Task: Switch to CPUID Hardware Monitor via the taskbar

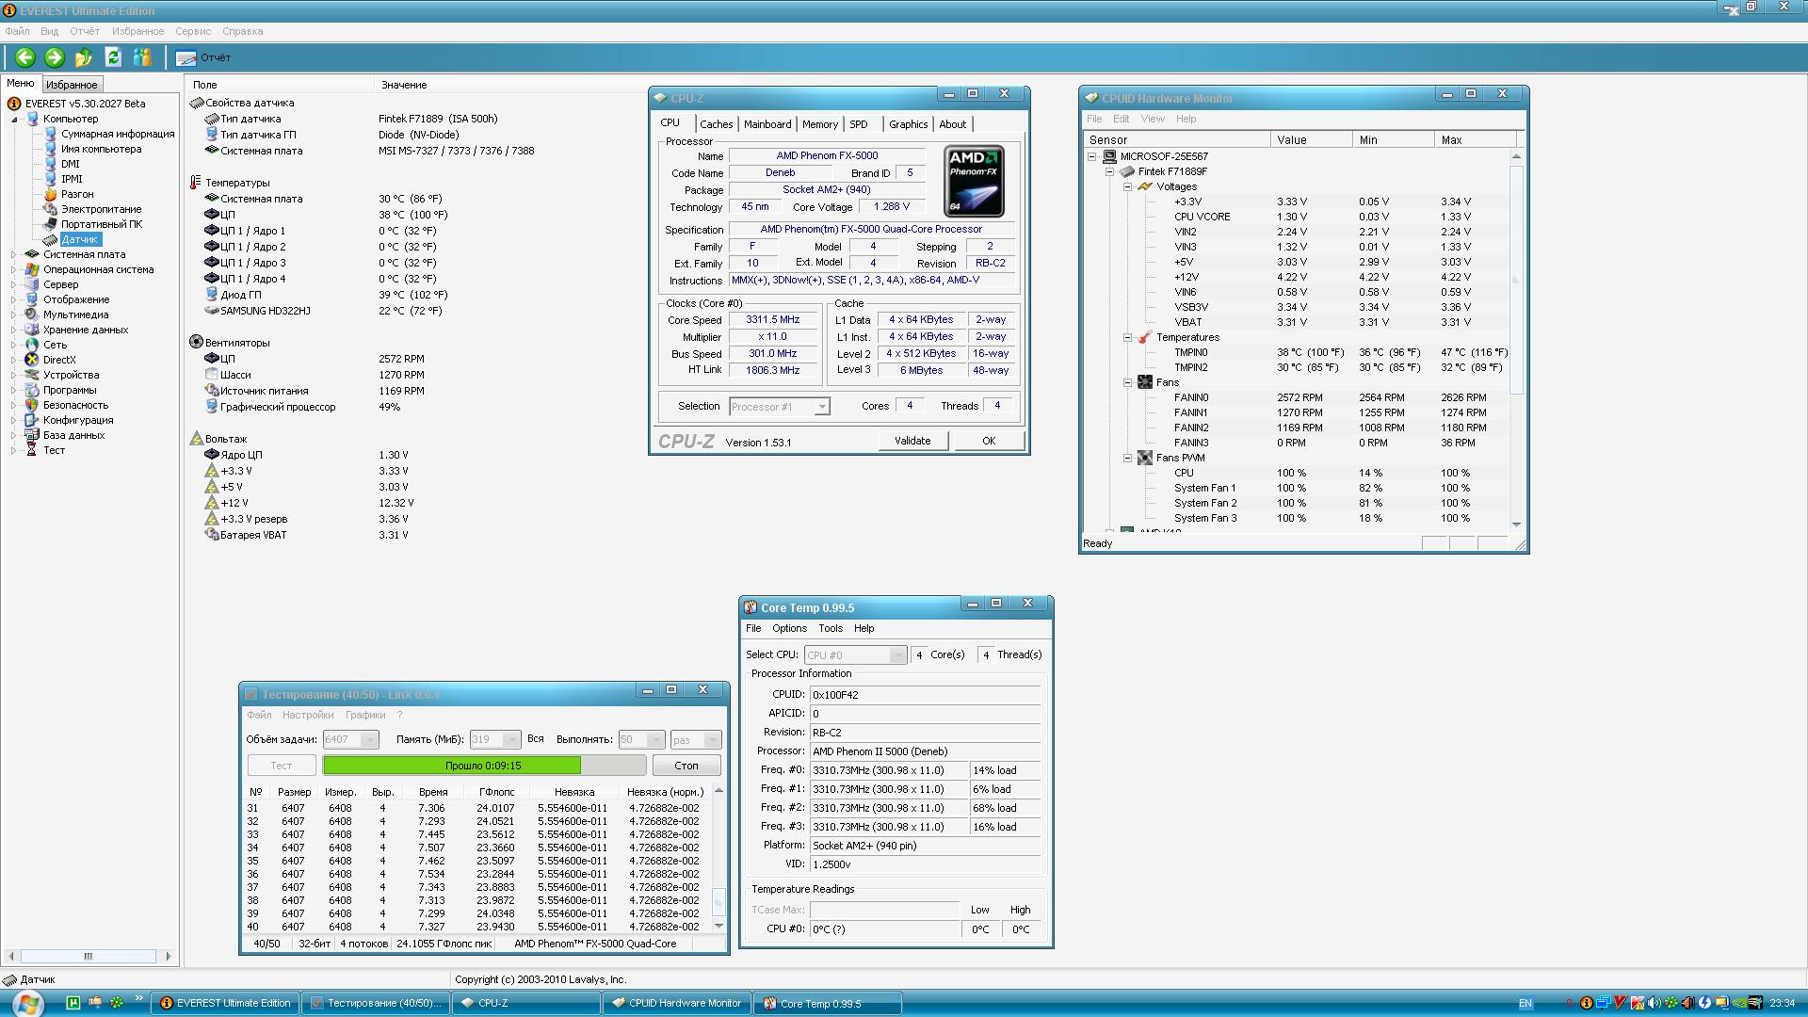Action: [677, 1003]
